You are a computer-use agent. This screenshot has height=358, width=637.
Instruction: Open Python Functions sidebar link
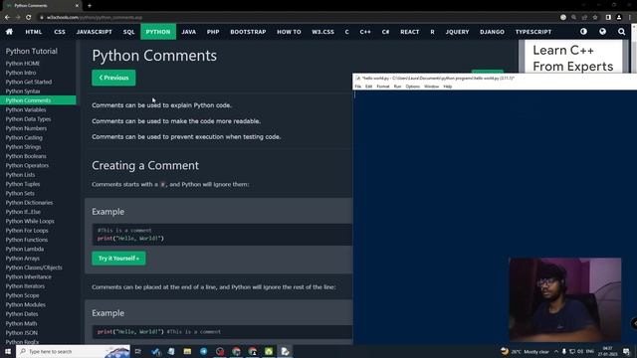click(27, 240)
